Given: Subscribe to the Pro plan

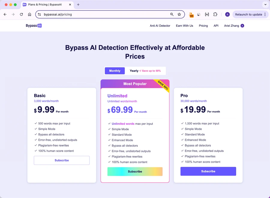Looking at the screenshot, I should tap(208, 172).
